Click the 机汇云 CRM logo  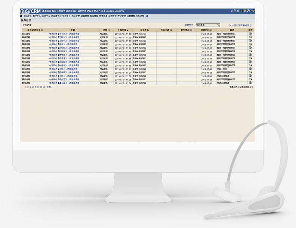coord(31,11)
